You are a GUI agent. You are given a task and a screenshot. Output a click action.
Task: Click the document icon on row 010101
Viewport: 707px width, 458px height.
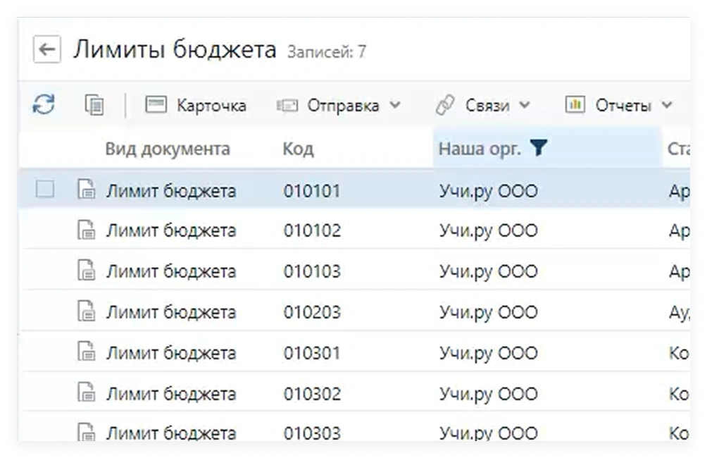(86, 190)
